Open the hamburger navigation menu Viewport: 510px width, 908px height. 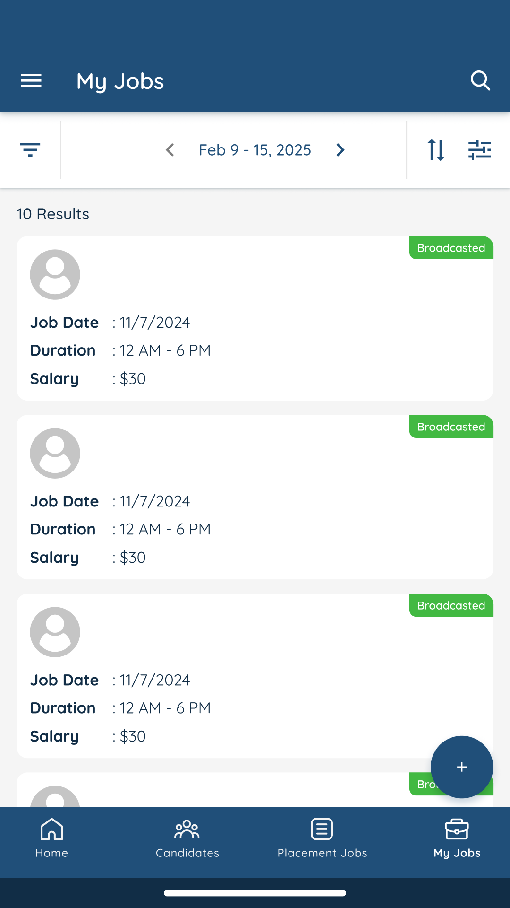[31, 81]
